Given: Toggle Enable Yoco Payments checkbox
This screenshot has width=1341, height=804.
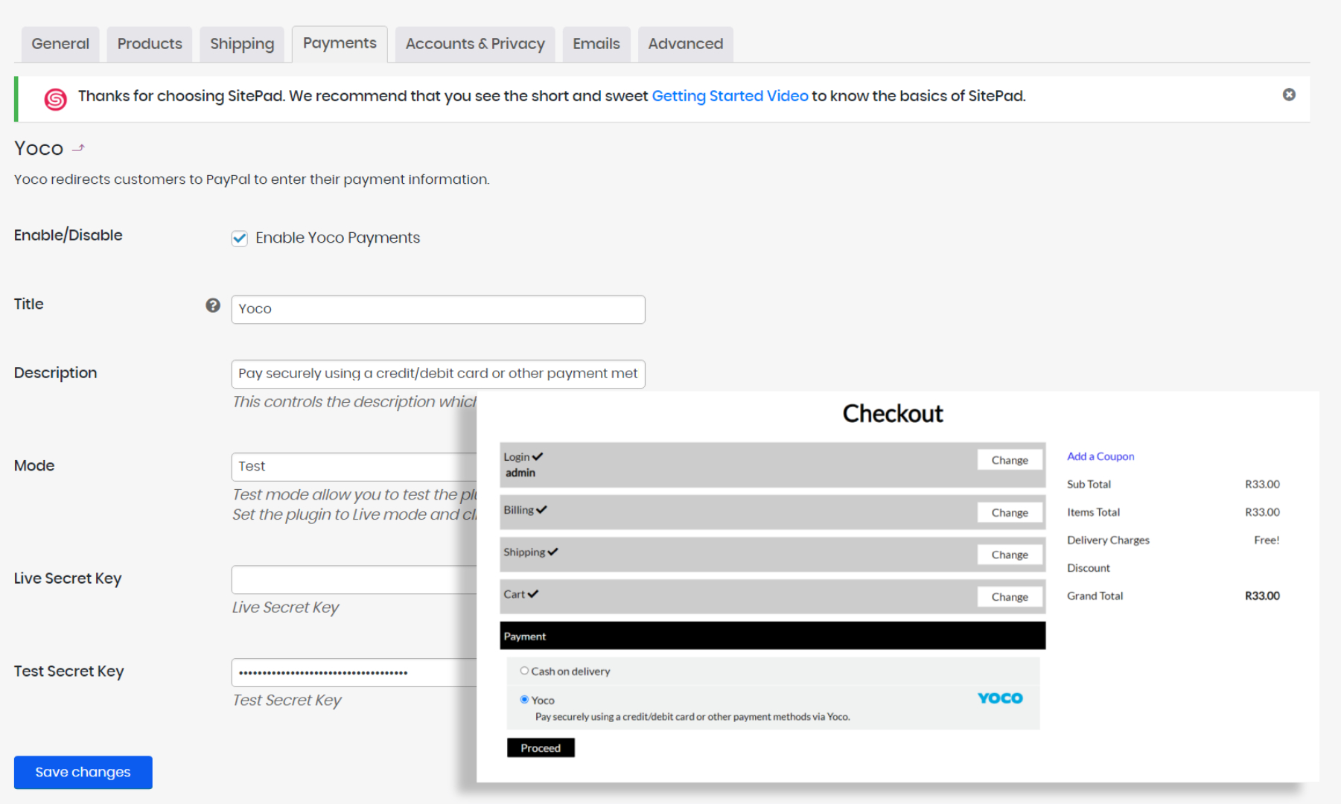Looking at the screenshot, I should (x=239, y=238).
